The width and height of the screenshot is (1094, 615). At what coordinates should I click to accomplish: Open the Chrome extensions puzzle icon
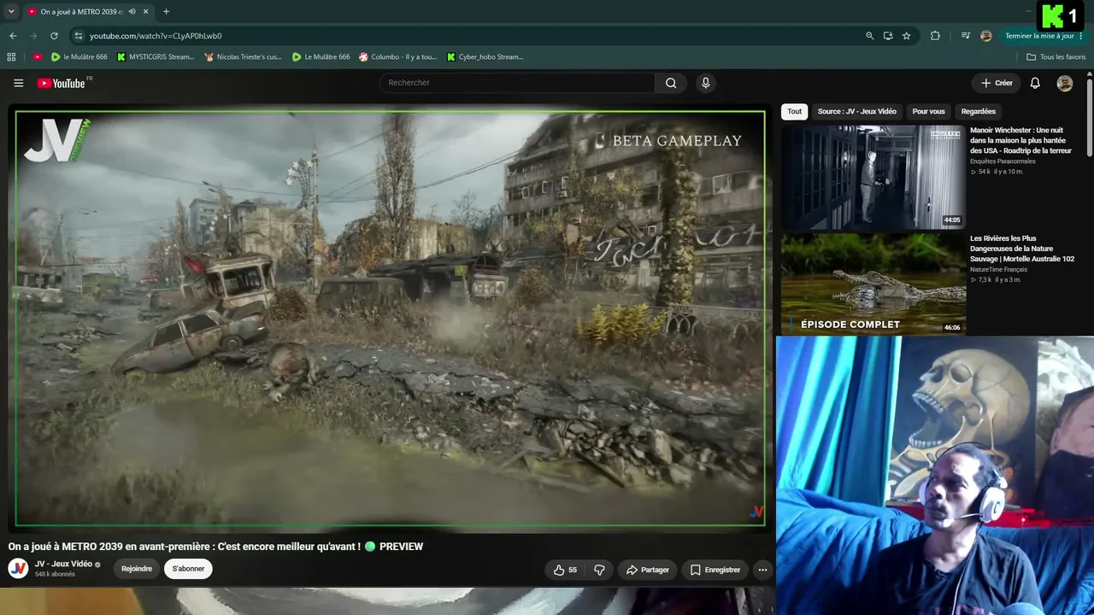pyautogui.click(x=935, y=36)
